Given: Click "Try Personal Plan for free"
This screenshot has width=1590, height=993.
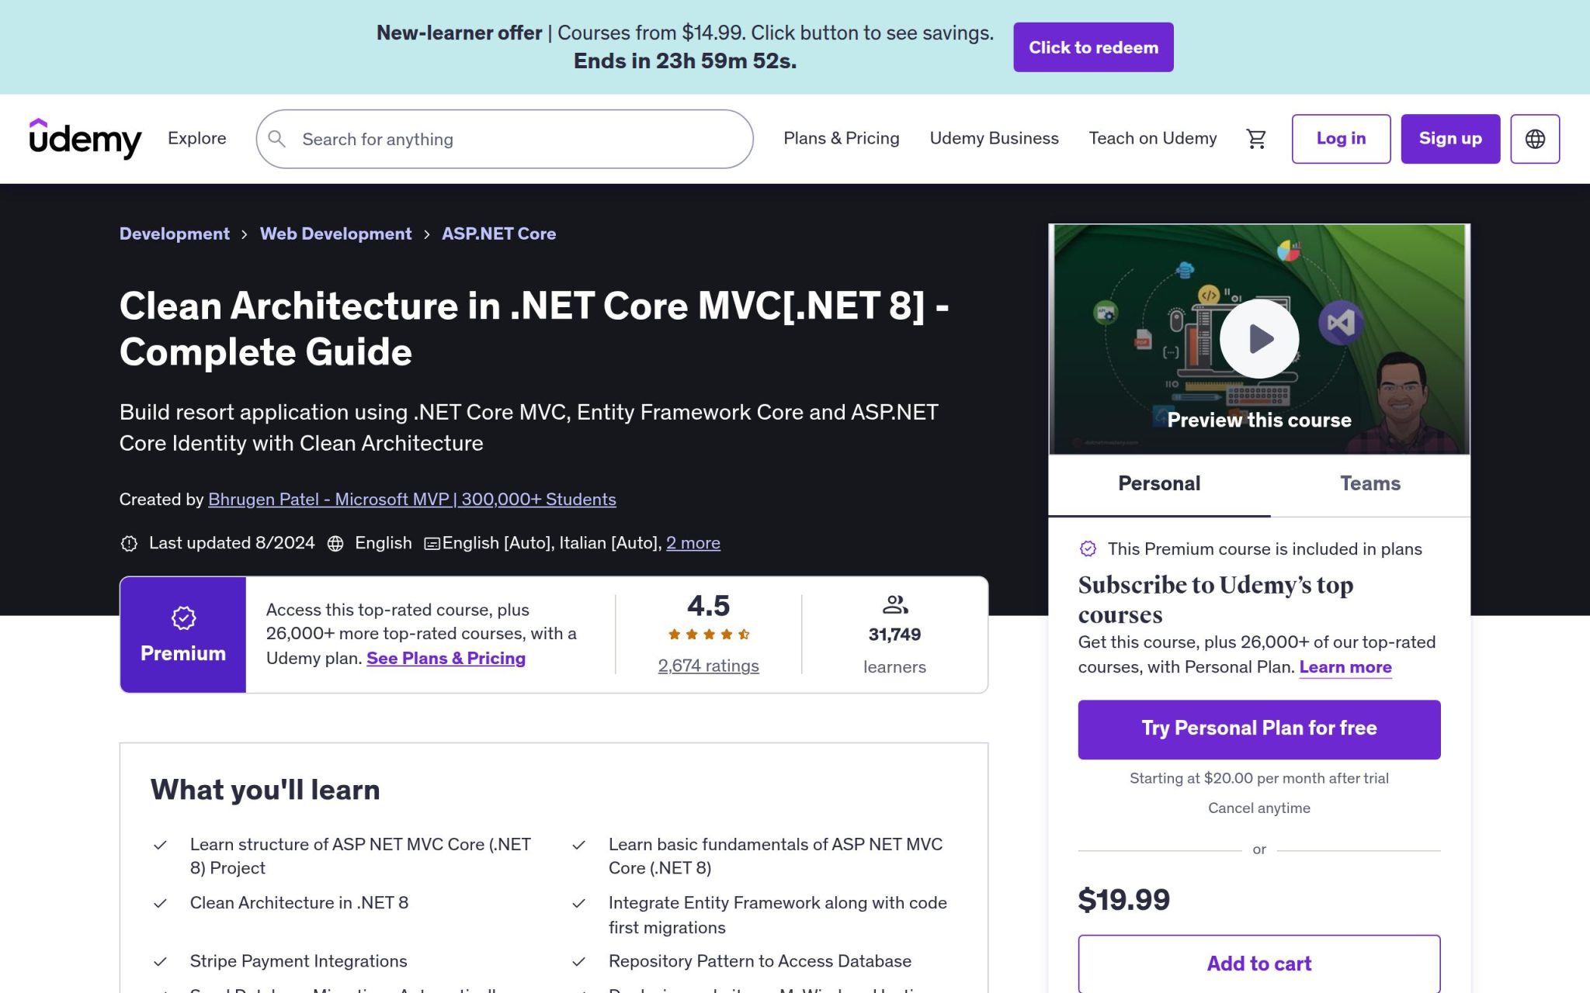Looking at the screenshot, I should click(1258, 728).
